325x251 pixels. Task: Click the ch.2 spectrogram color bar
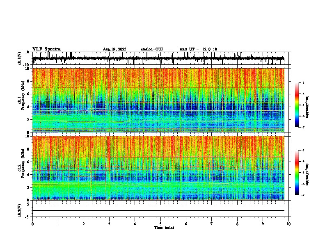coord(297,173)
